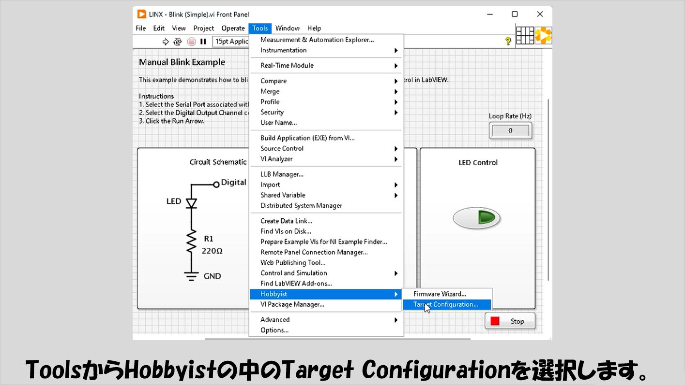Open the Operate menu
The width and height of the screenshot is (685, 385).
click(x=233, y=29)
